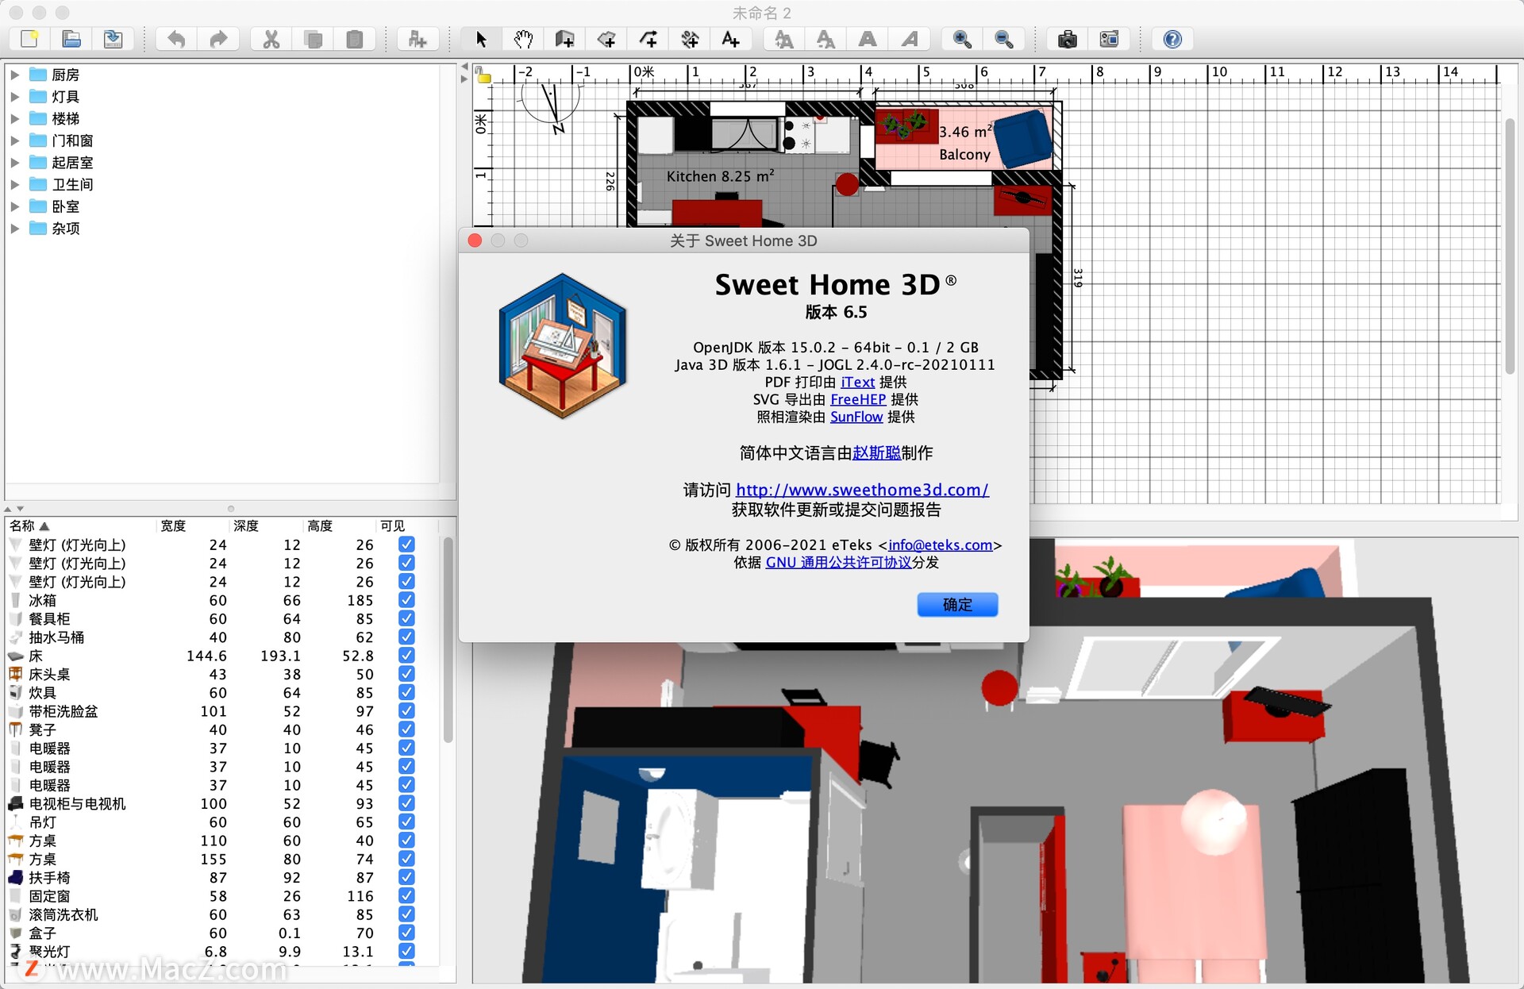Click the Increase text size icon
This screenshot has height=989, width=1524.
(x=784, y=39)
